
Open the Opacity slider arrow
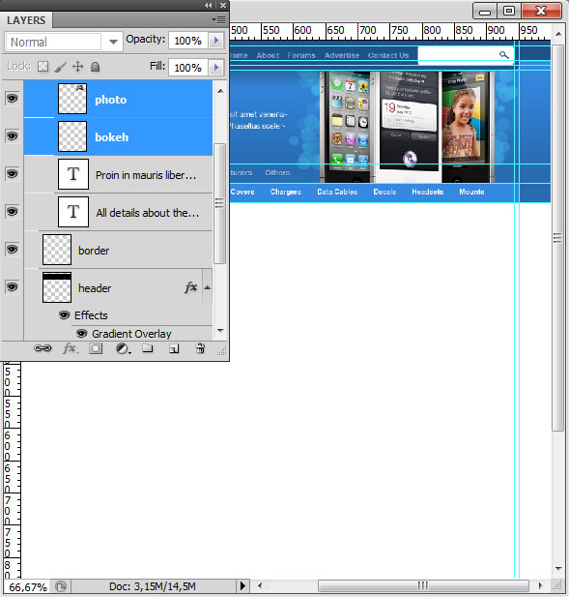215,41
